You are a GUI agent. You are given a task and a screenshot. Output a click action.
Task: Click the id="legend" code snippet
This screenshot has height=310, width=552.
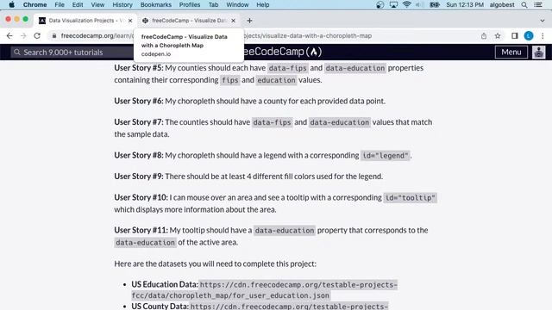click(x=386, y=155)
